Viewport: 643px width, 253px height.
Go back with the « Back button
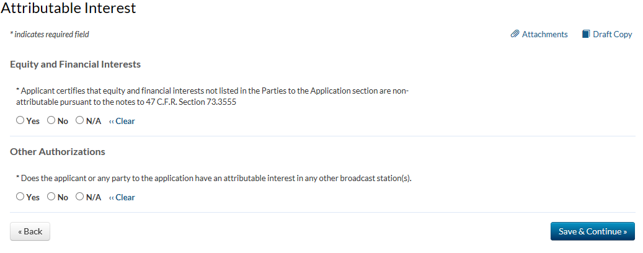point(30,231)
